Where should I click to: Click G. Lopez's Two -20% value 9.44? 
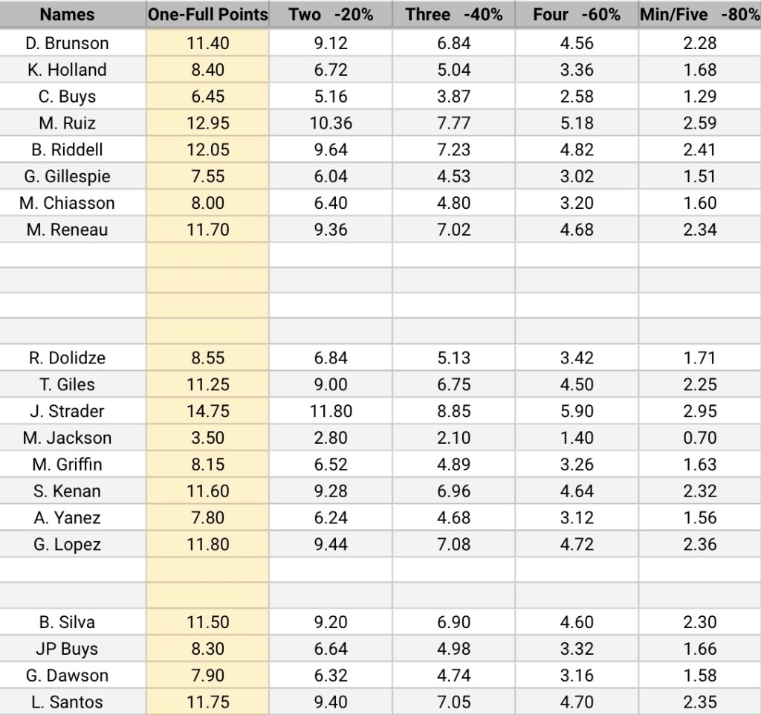331,545
